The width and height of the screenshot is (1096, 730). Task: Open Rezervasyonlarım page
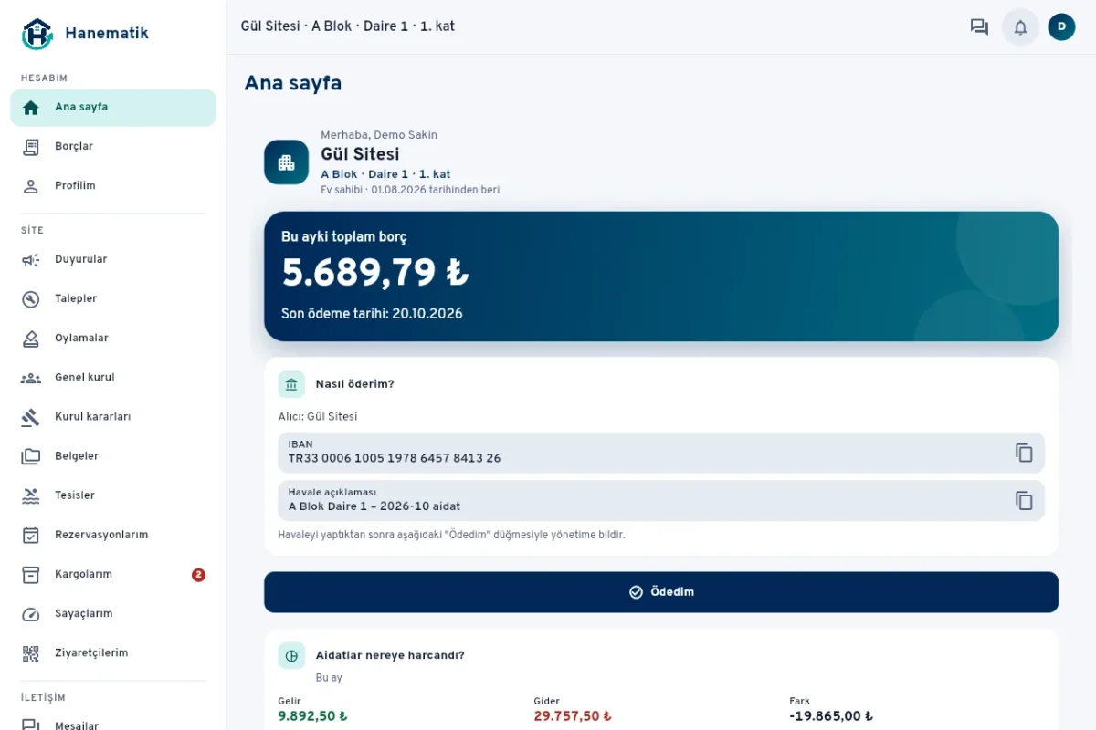click(x=113, y=535)
